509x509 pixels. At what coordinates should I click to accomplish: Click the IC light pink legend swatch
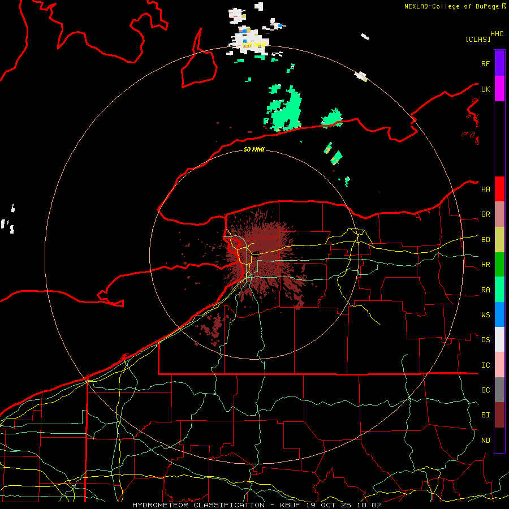click(499, 365)
